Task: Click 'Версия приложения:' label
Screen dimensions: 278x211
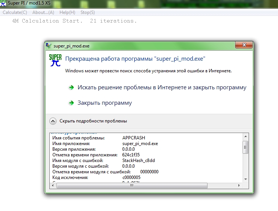Action: tap(74, 149)
